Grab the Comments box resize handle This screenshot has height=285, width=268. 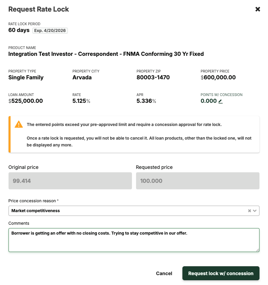[x=257, y=250]
